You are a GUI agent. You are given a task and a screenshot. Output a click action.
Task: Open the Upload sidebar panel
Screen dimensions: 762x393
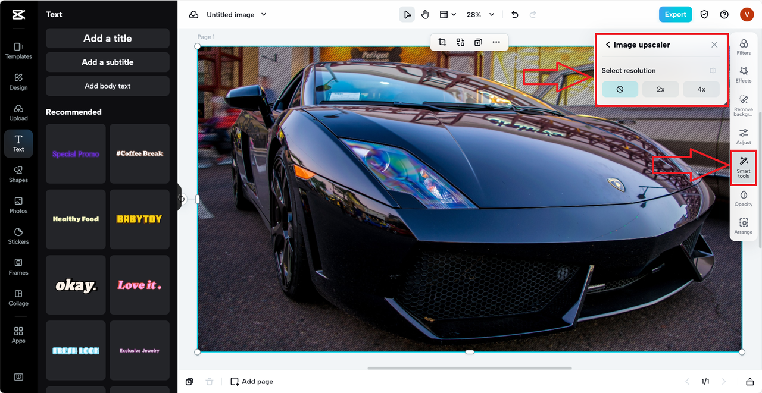coord(18,112)
